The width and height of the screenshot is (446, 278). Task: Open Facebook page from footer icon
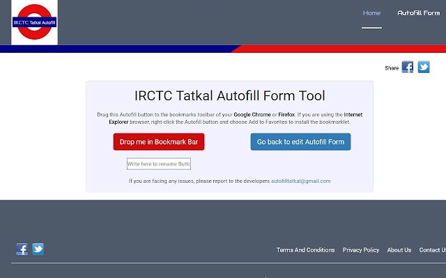coord(22,249)
